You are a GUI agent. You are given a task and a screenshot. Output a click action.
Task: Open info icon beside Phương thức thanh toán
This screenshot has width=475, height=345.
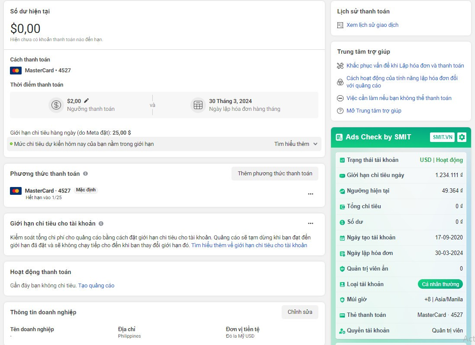click(85, 174)
